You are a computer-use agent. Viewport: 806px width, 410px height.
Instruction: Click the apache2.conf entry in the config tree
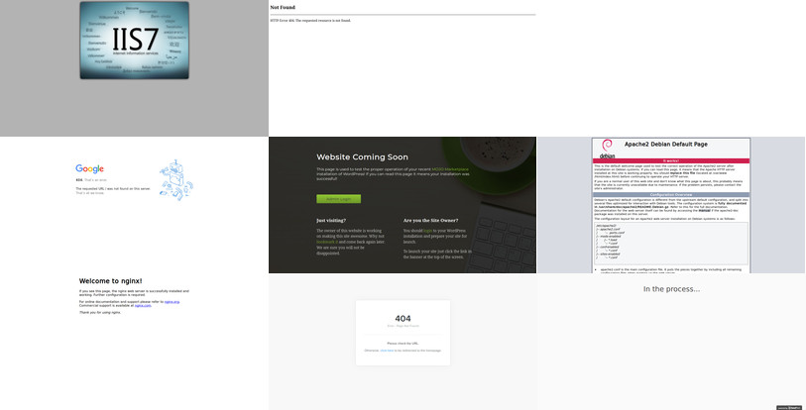pyautogui.click(x=610, y=229)
